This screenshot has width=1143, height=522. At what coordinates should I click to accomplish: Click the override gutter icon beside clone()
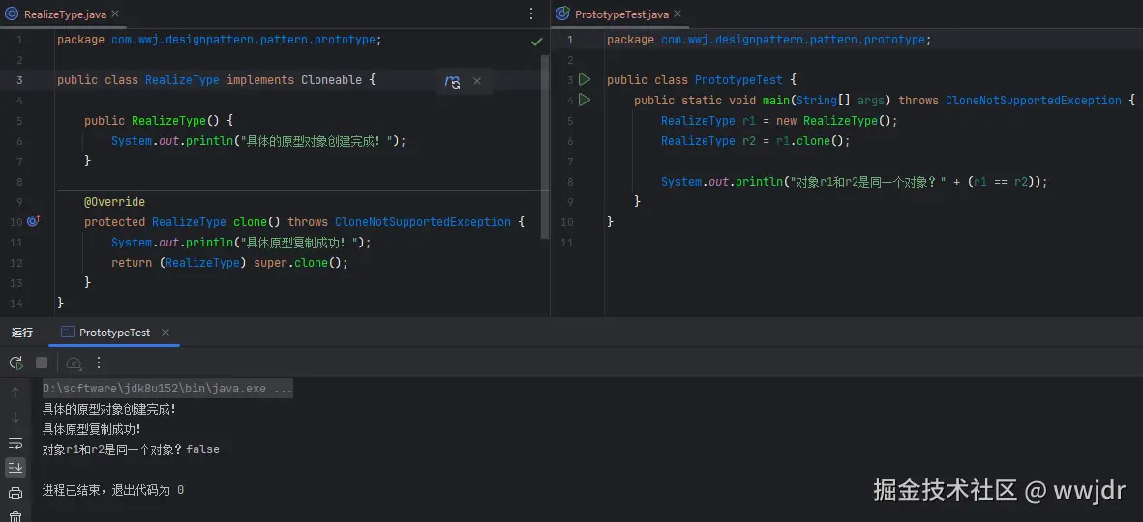pos(34,220)
